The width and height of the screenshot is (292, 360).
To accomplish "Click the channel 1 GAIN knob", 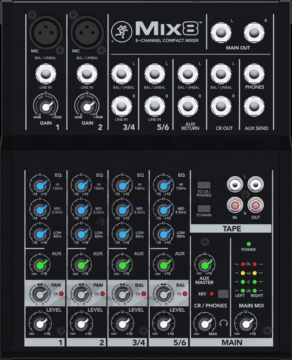I will pyautogui.click(x=46, y=107).
